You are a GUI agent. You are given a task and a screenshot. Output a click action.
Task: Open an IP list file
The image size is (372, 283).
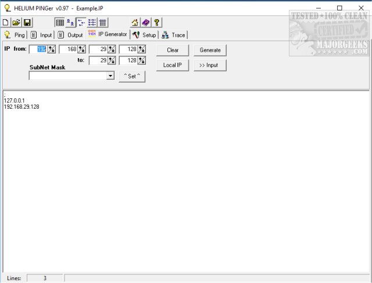[x=16, y=23]
